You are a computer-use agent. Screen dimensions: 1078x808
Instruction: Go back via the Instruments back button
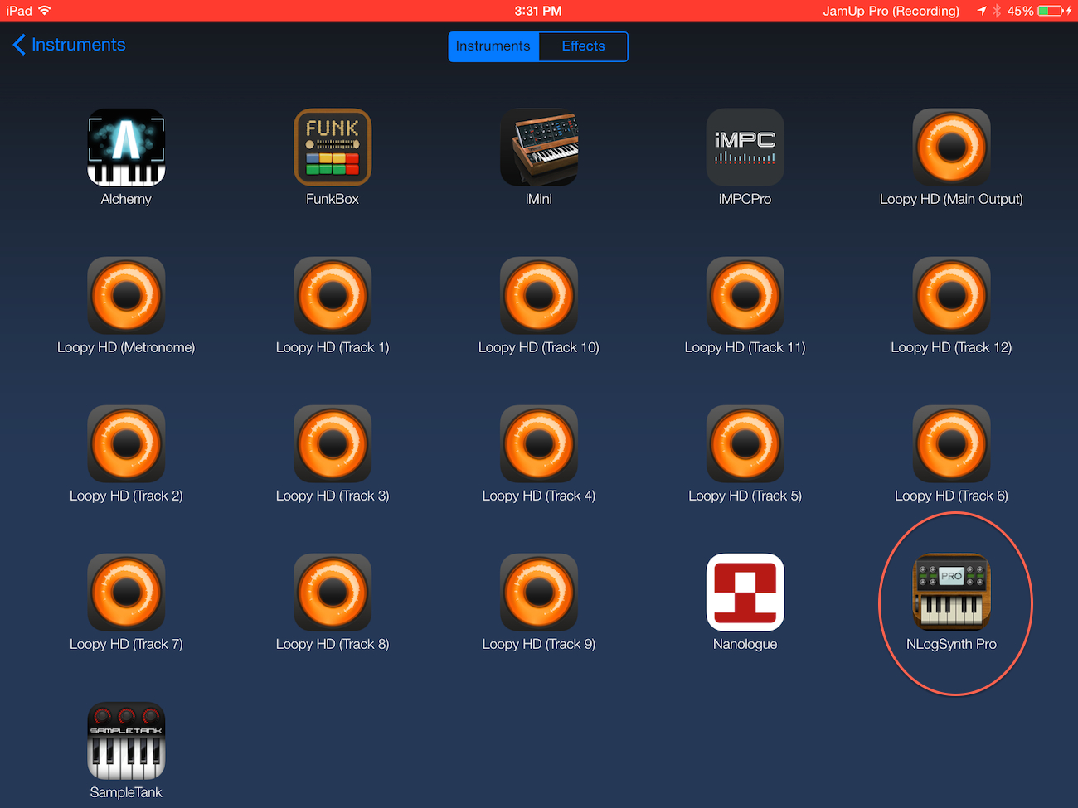tap(70, 45)
